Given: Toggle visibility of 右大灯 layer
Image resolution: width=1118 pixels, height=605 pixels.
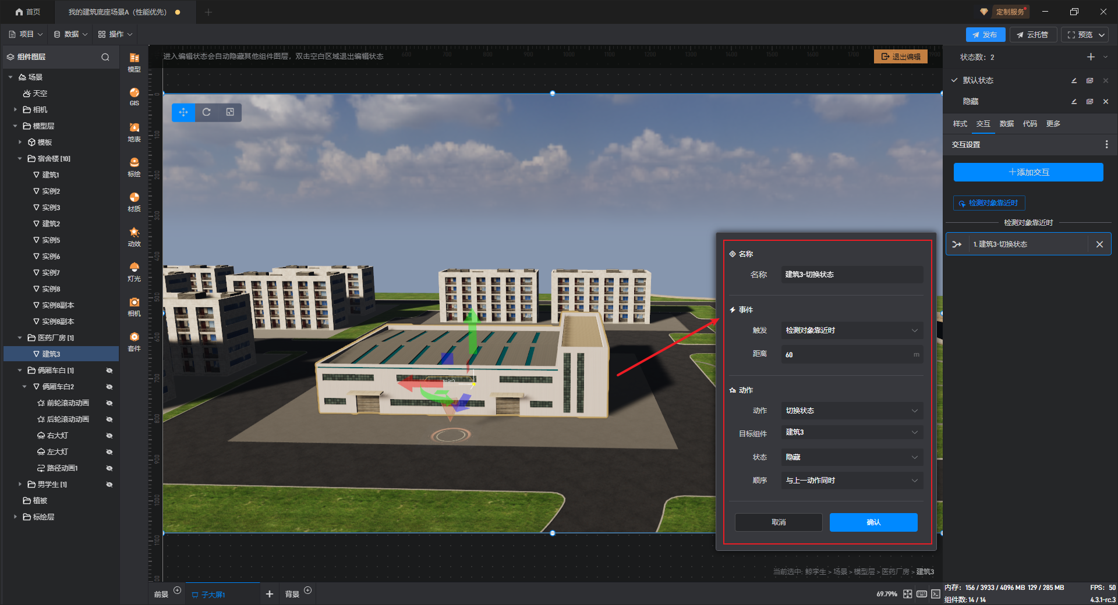Looking at the screenshot, I should click(109, 436).
